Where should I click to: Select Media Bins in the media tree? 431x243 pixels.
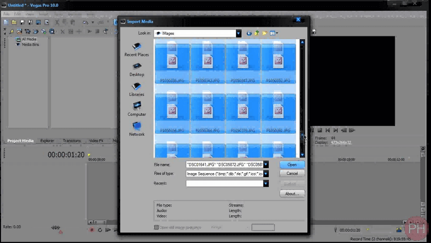[x=30, y=44]
